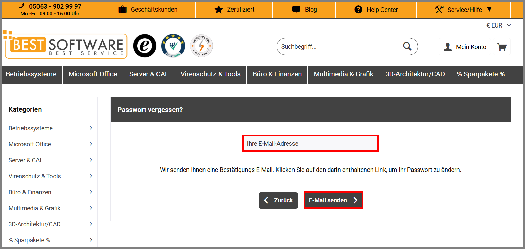Expand Betriebssysteme sidebar chevron

pyautogui.click(x=91, y=128)
